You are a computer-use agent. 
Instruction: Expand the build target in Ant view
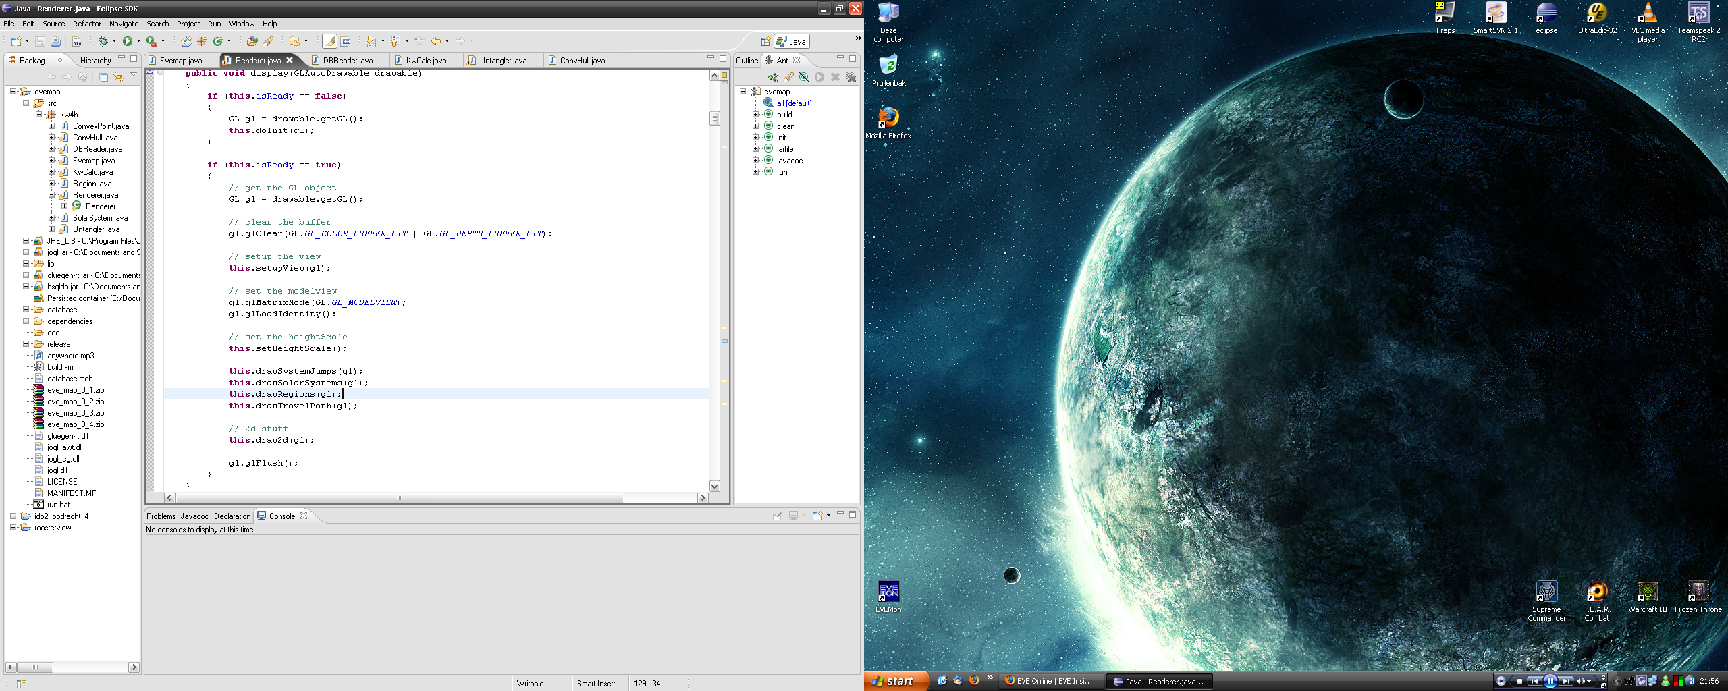point(755,115)
